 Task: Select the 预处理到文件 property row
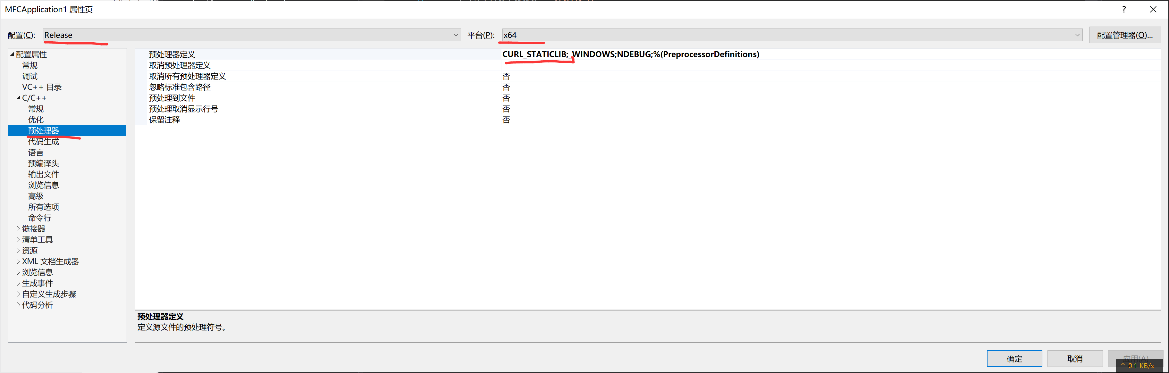[x=172, y=98]
